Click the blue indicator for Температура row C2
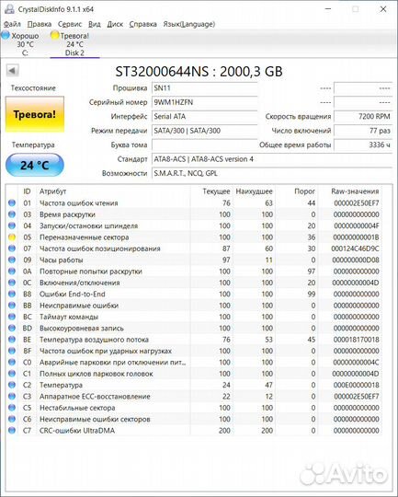 12,385
